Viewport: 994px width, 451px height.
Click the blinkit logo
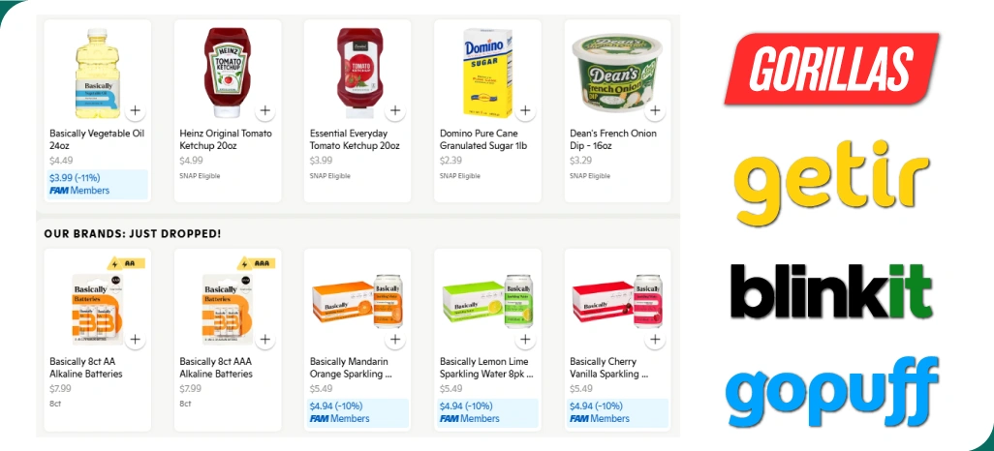tap(831, 291)
